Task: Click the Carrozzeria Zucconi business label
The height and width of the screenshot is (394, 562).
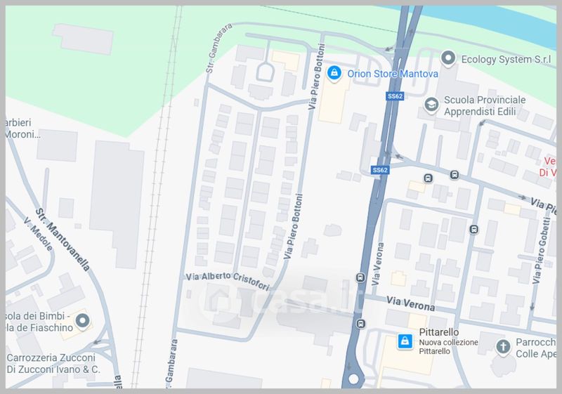Action: (53, 363)
